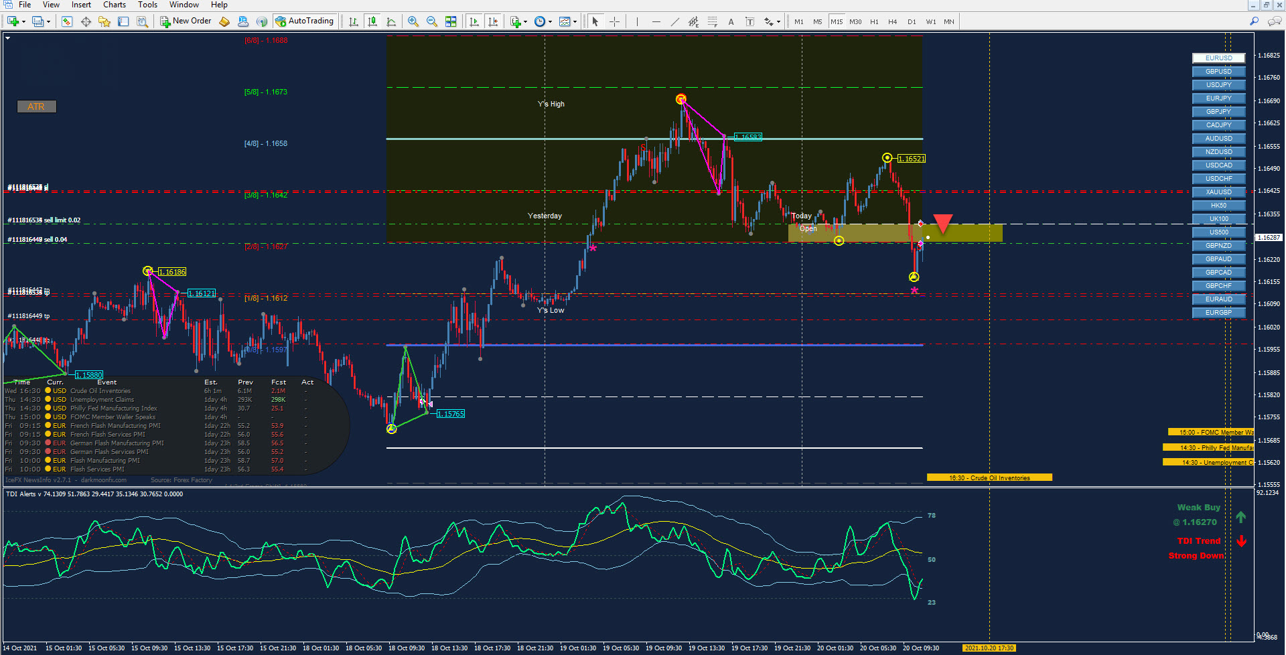1286x655 pixels.
Task: Open the chat bubbles icon
Action: coord(1274,21)
